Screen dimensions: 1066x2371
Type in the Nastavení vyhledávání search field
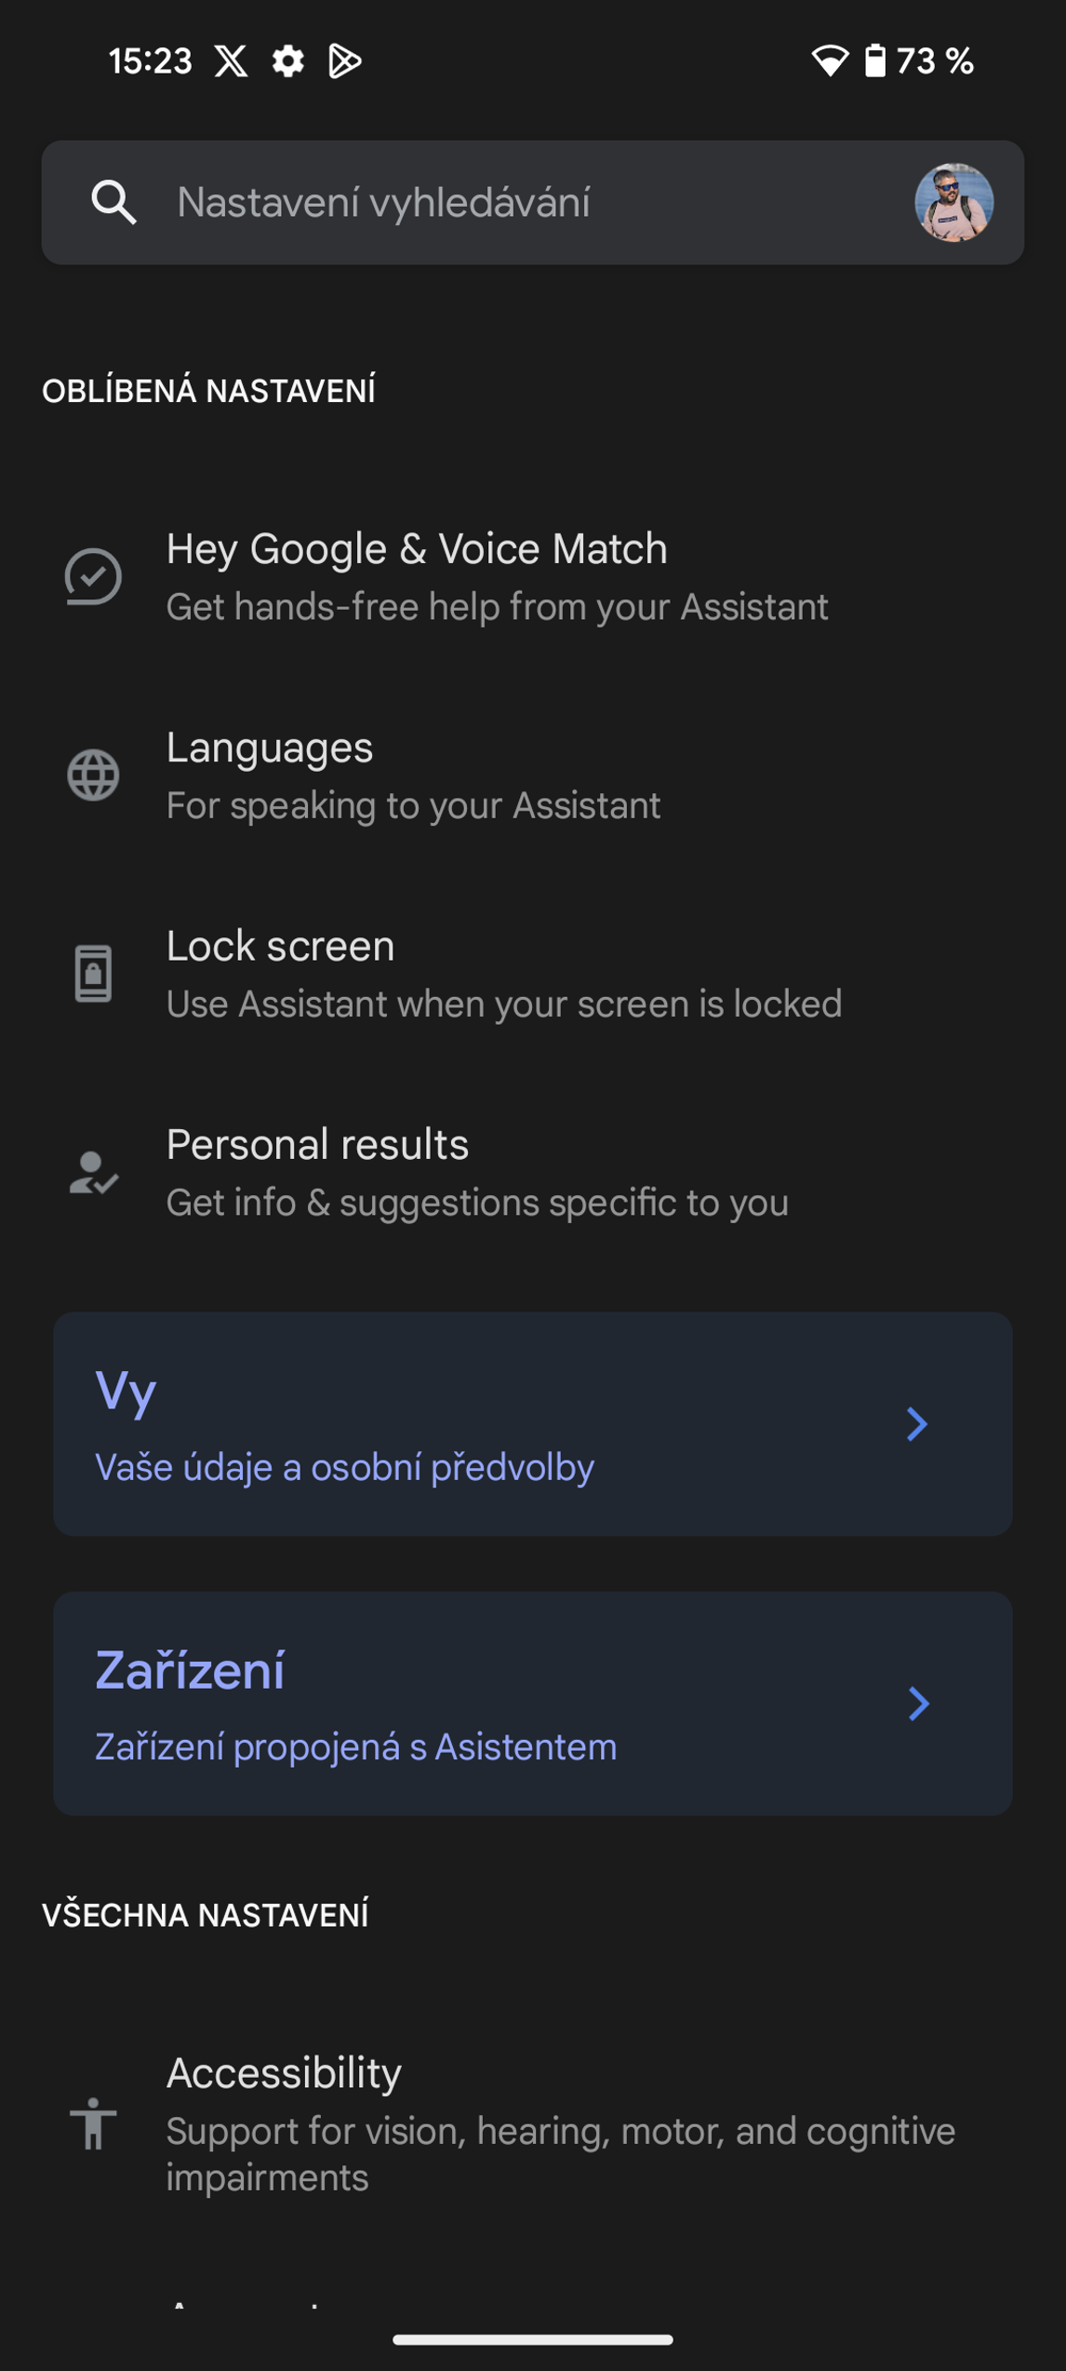(x=521, y=202)
